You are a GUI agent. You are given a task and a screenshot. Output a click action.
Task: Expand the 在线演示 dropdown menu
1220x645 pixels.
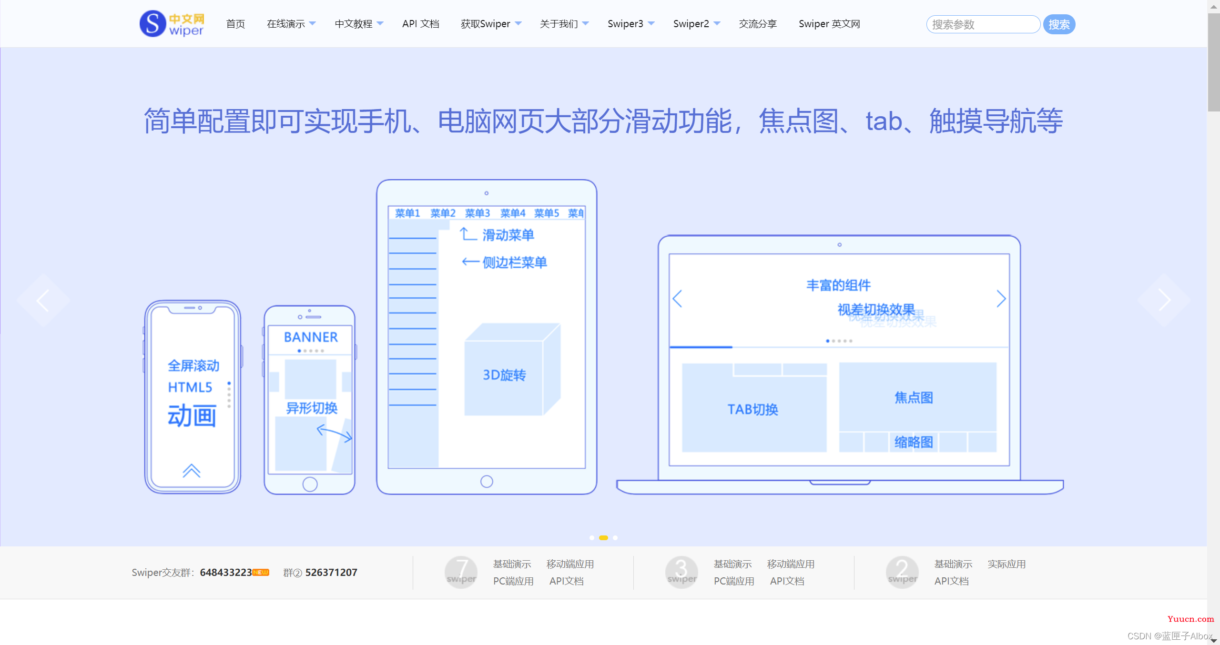[x=291, y=24]
